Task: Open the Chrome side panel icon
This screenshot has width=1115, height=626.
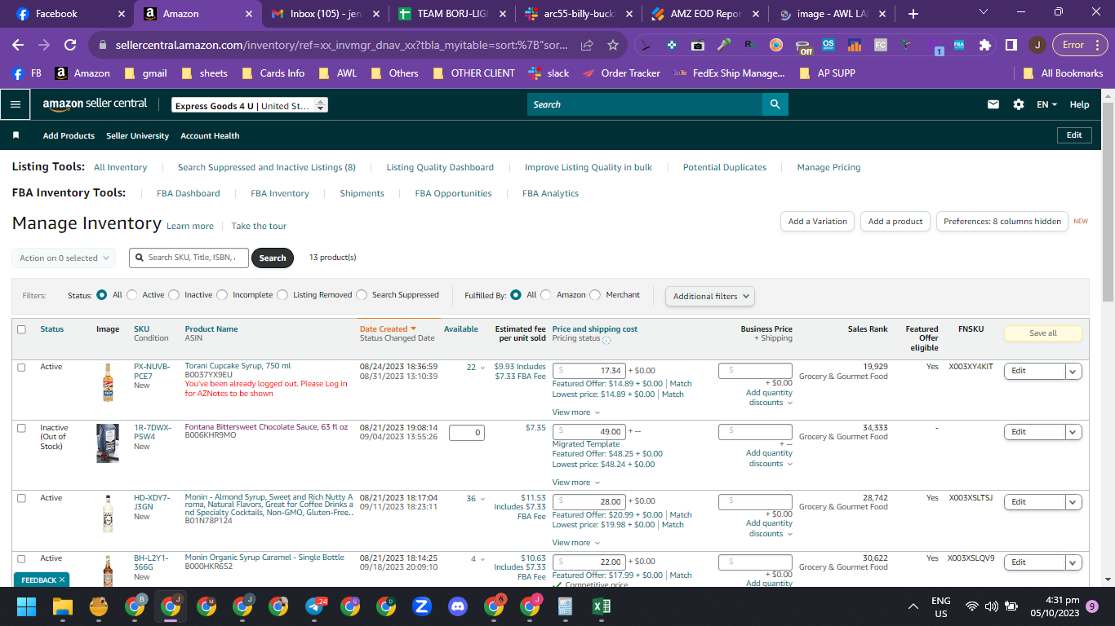Action: 1011,45
